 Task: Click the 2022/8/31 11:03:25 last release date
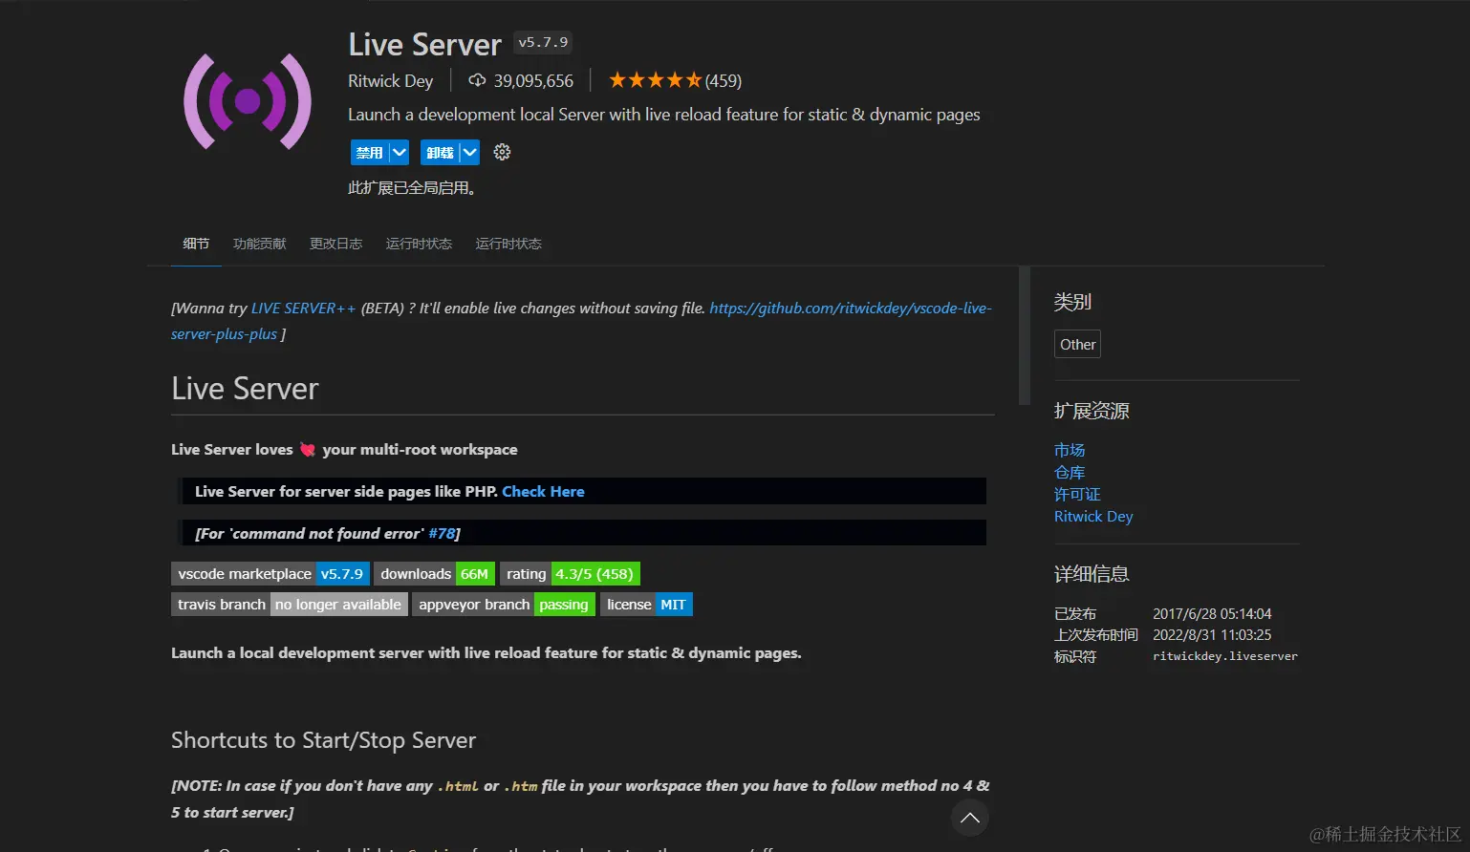click(1212, 634)
